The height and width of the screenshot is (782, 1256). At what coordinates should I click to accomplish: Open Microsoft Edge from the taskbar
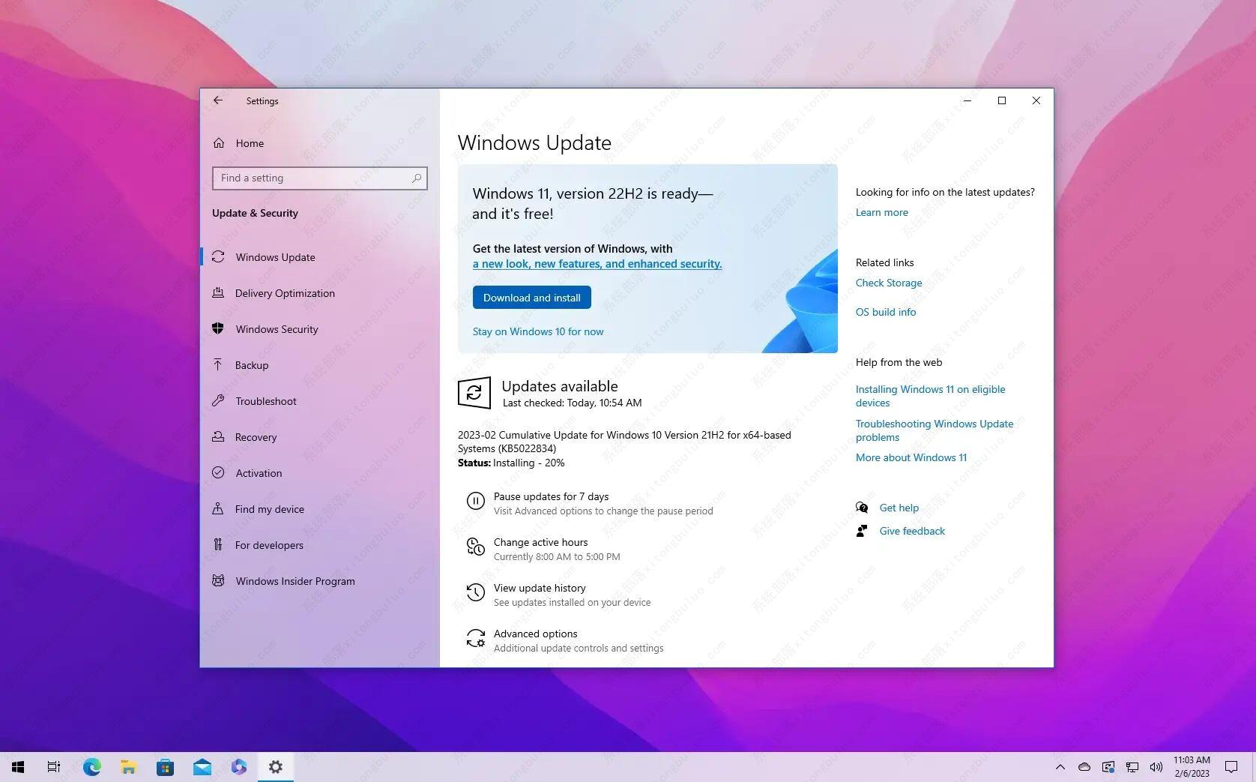(x=91, y=767)
